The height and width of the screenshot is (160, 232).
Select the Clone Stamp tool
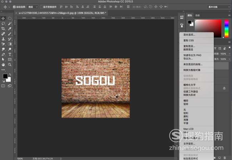pyautogui.click(x=3, y=39)
